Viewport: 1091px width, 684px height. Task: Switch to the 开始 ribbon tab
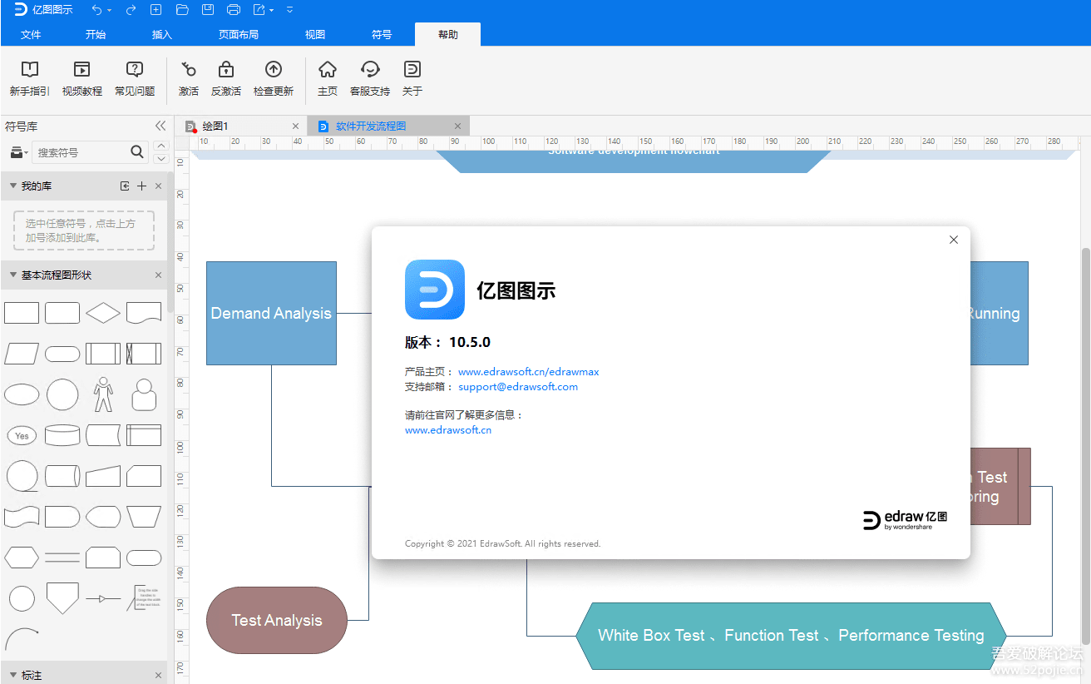tap(96, 35)
